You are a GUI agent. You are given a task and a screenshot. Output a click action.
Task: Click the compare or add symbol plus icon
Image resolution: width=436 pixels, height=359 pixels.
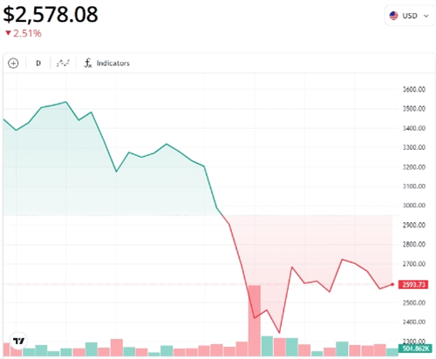(13, 63)
